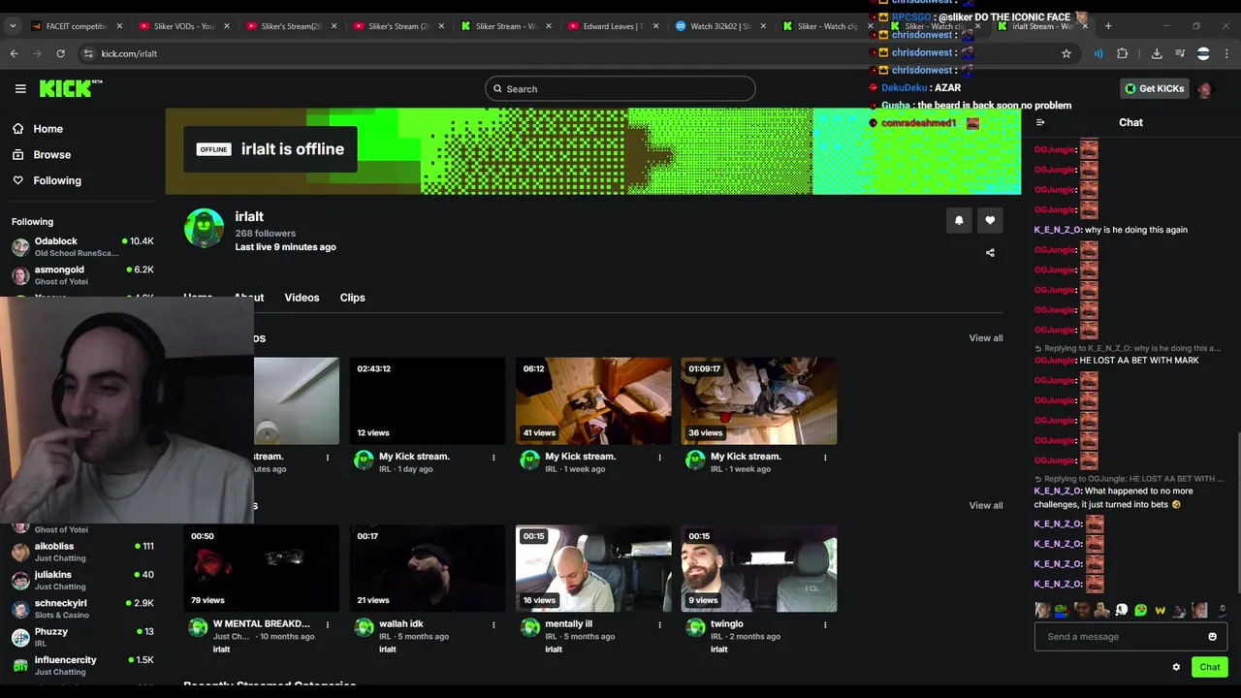Open options for mentally ill clip

[x=659, y=625]
